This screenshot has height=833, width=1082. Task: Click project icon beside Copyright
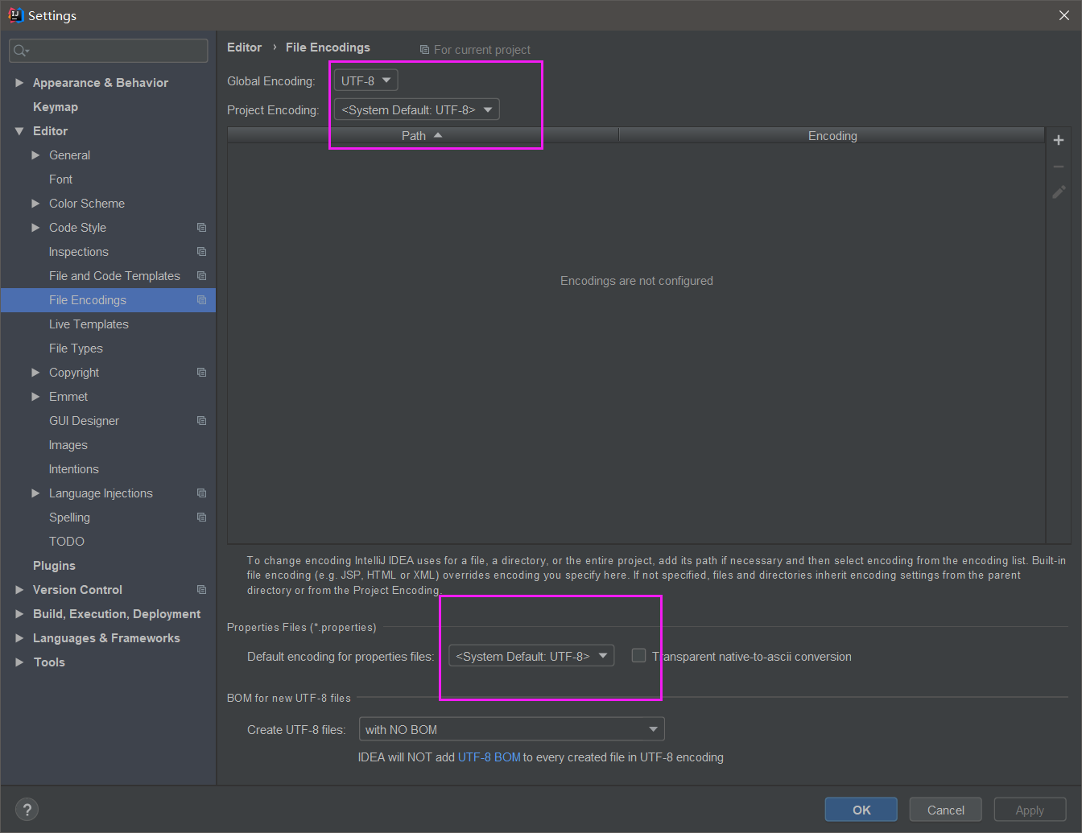(x=202, y=373)
